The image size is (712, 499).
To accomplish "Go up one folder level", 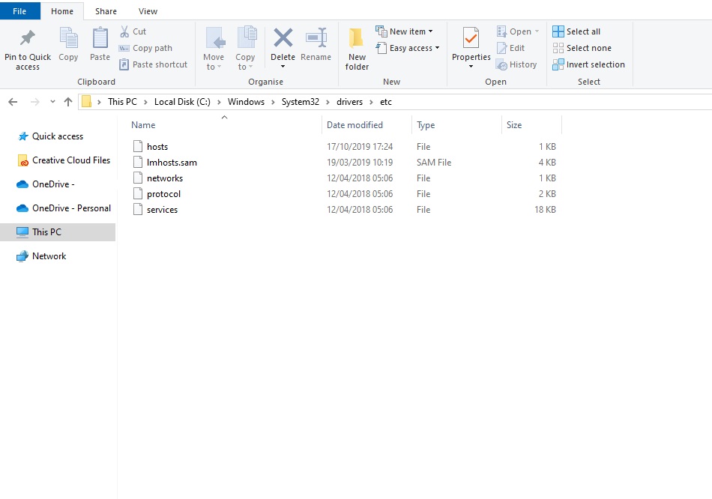I will pyautogui.click(x=68, y=102).
